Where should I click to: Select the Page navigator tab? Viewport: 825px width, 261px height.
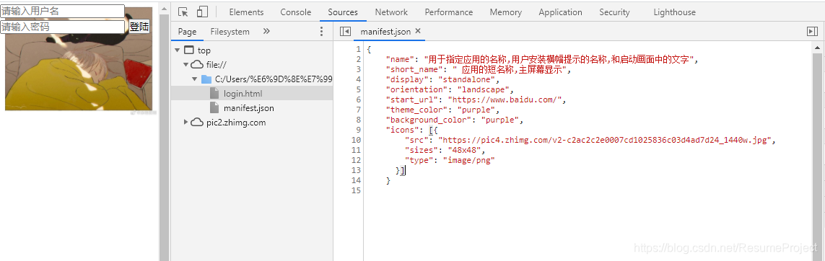point(188,32)
